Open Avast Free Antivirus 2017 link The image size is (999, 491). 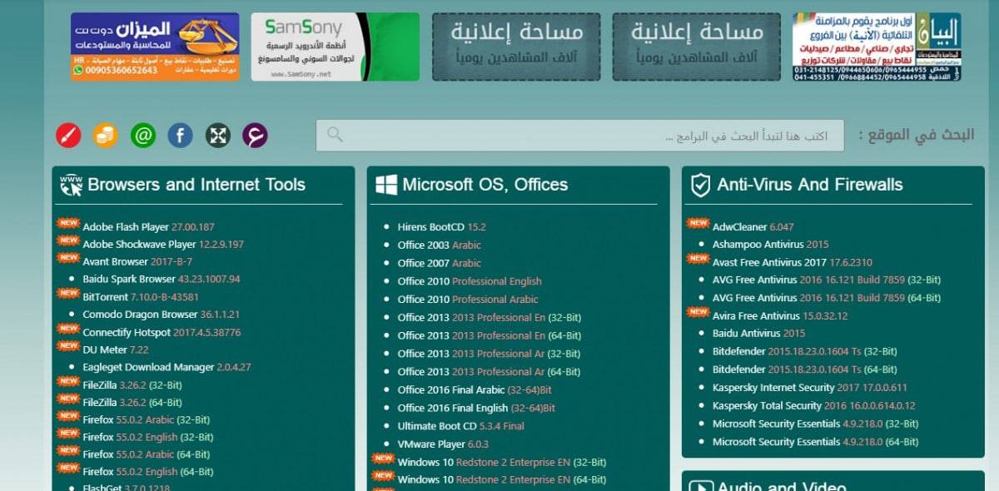[x=792, y=262]
